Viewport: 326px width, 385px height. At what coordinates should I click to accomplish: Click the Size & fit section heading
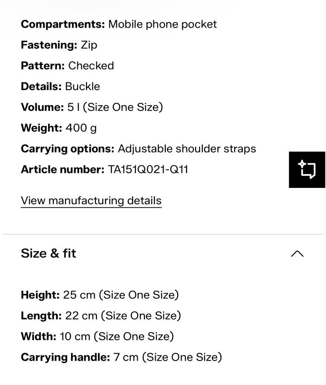48,253
